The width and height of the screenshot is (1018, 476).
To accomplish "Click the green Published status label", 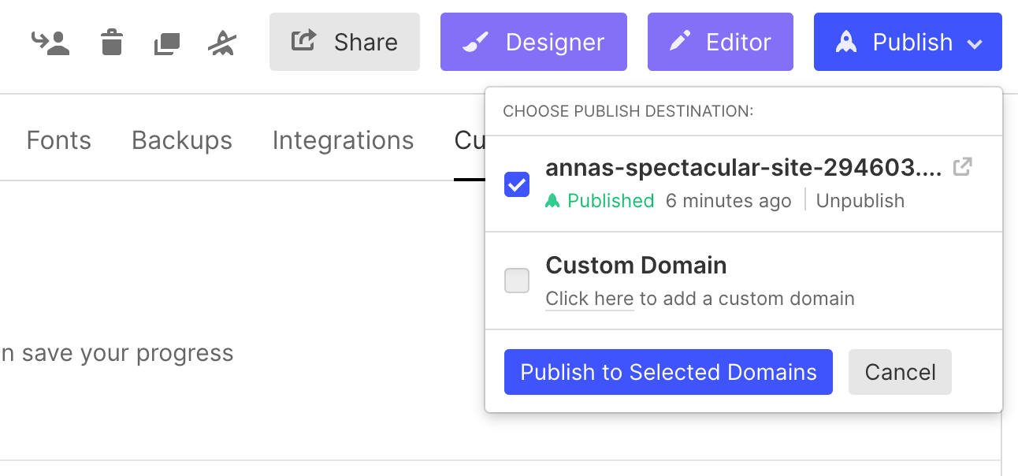I will click(600, 201).
